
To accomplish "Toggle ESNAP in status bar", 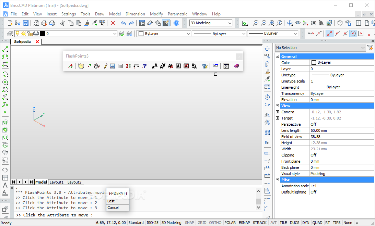I will tap(244, 223).
